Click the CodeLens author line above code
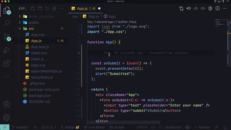 112,22
